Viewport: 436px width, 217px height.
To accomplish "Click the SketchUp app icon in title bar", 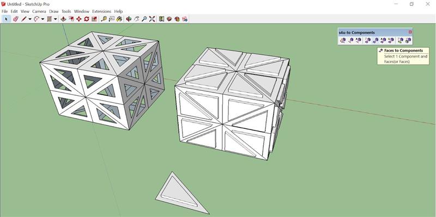I will pos(3,4).
